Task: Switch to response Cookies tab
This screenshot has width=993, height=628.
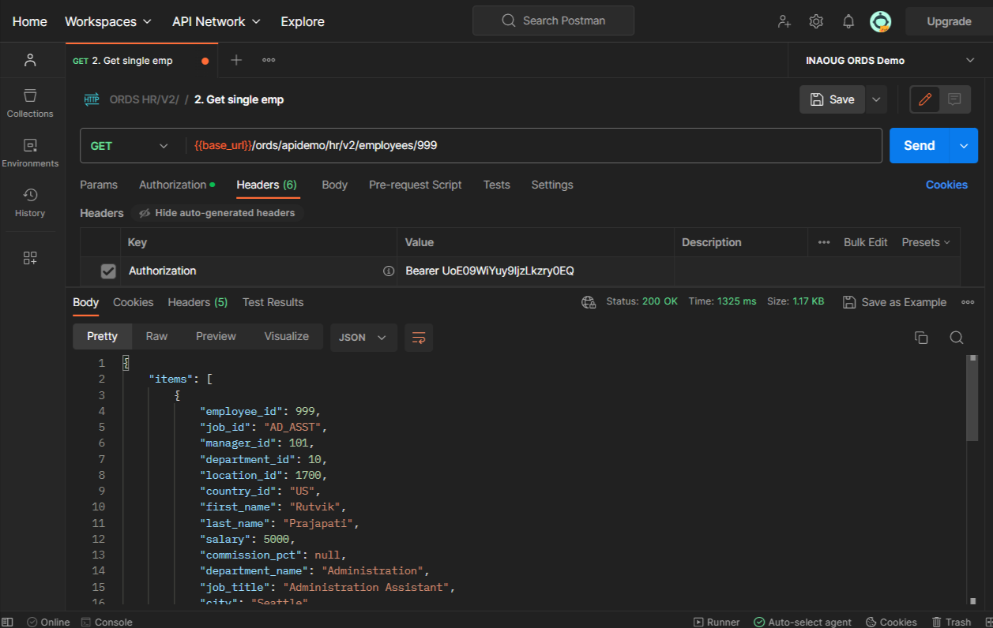Action: point(134,302)
